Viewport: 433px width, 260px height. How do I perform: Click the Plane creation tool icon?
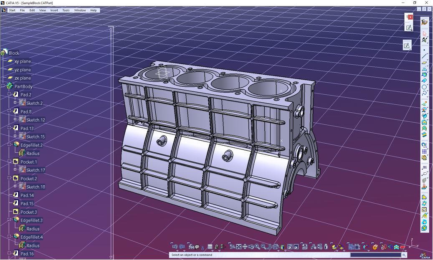click(424, 63)
